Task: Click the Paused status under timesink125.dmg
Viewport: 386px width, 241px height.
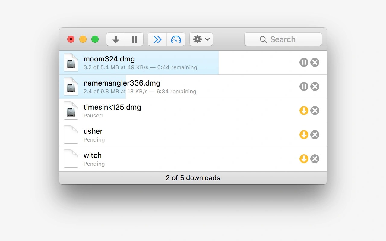Action: [x=93, y=116]
